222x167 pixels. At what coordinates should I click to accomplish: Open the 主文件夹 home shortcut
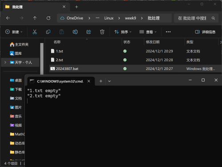click(x=19, y=44)
